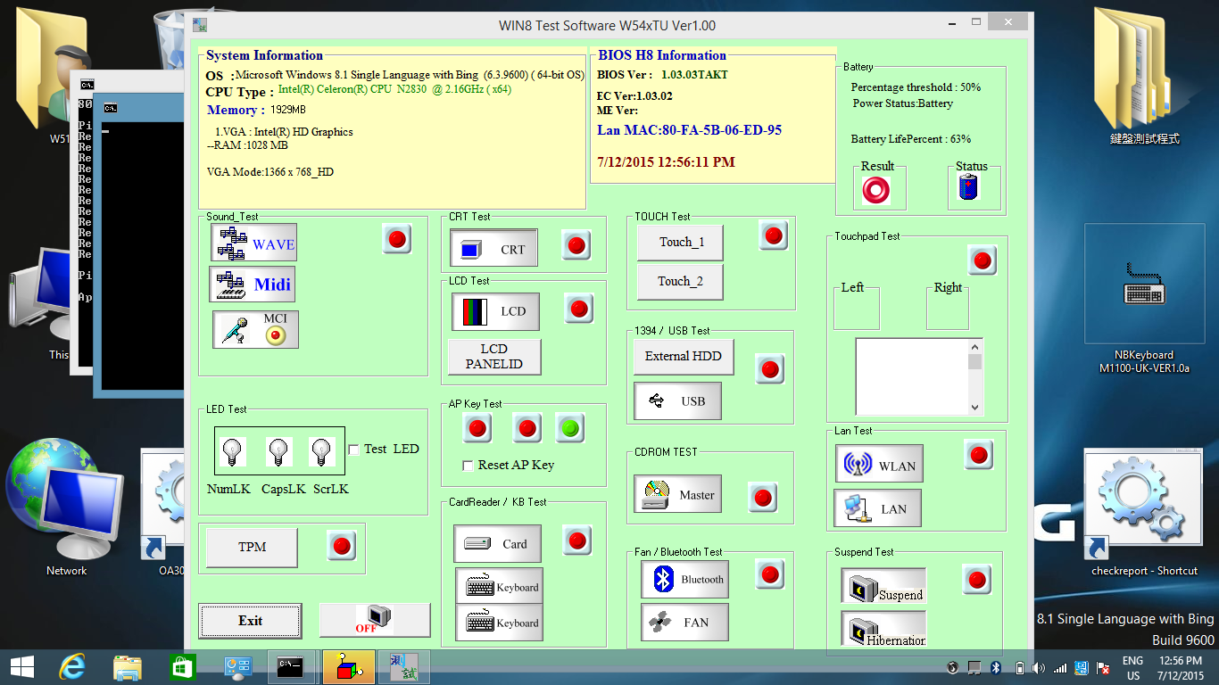This screenshot has width=1219, height=685.
Task: Enable the Test LED checkbox
Action: (x=354, y=450)
